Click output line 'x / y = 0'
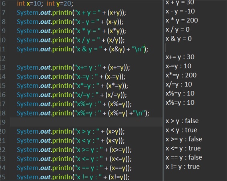 click(177, 30)
